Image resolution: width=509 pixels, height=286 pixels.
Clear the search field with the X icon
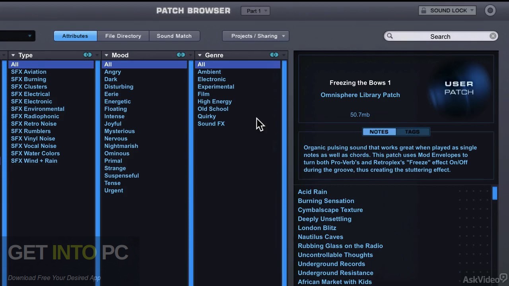493,36
